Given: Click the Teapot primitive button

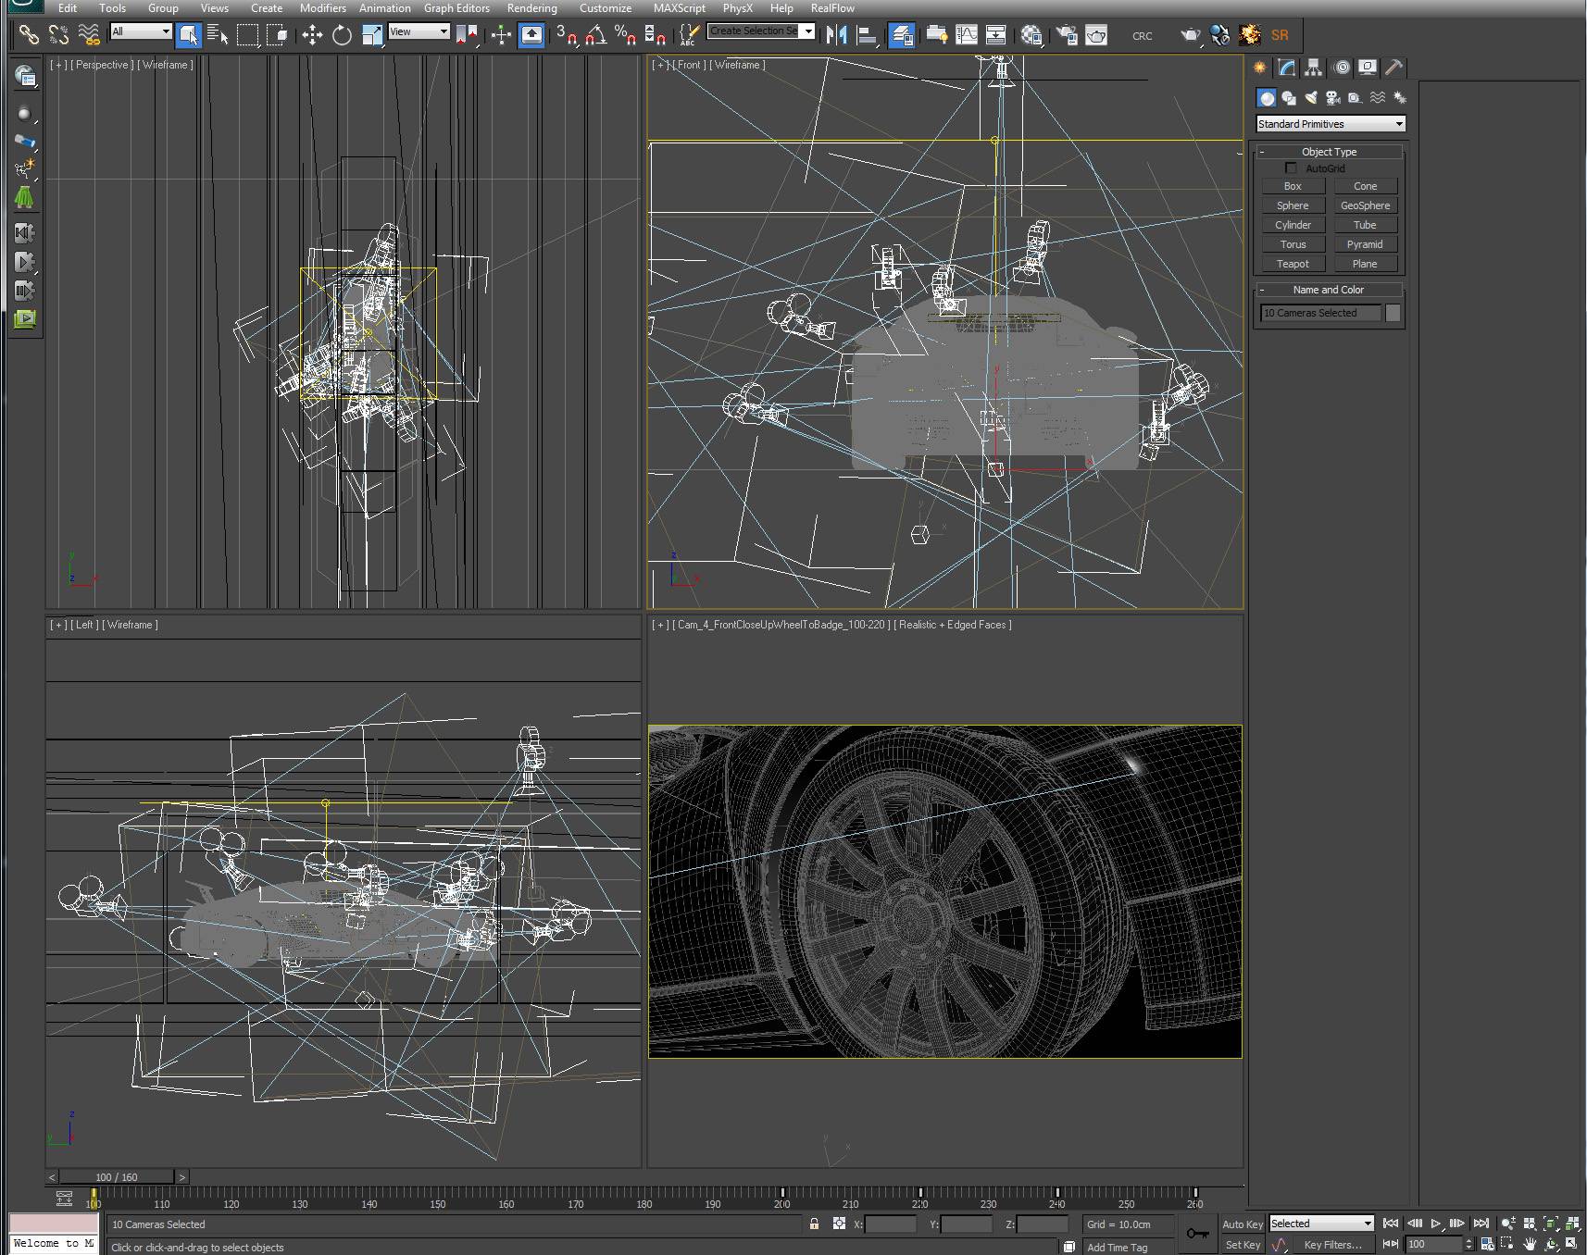Looking at the screenshot, I should [1293, 264].
